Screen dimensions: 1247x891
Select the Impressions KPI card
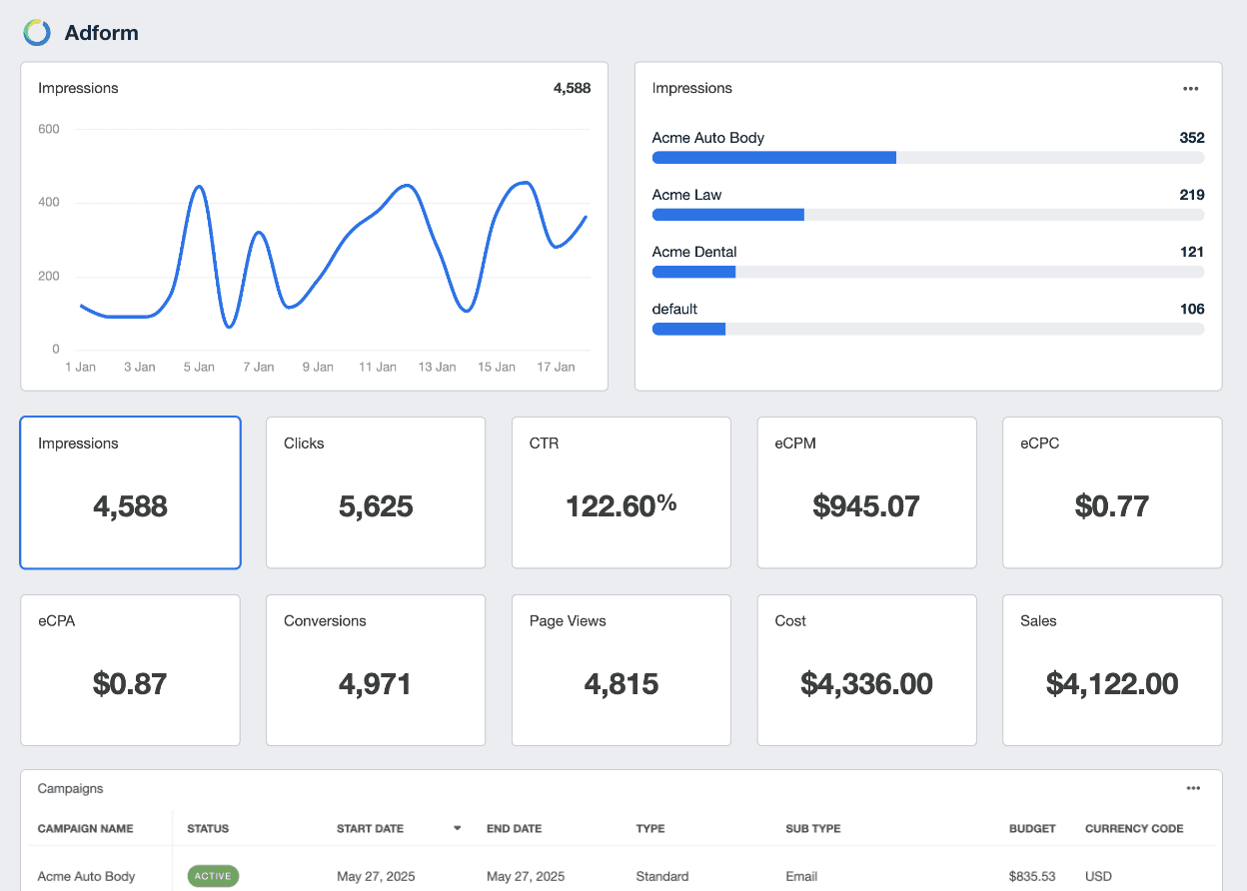click(x=130, y=492)
